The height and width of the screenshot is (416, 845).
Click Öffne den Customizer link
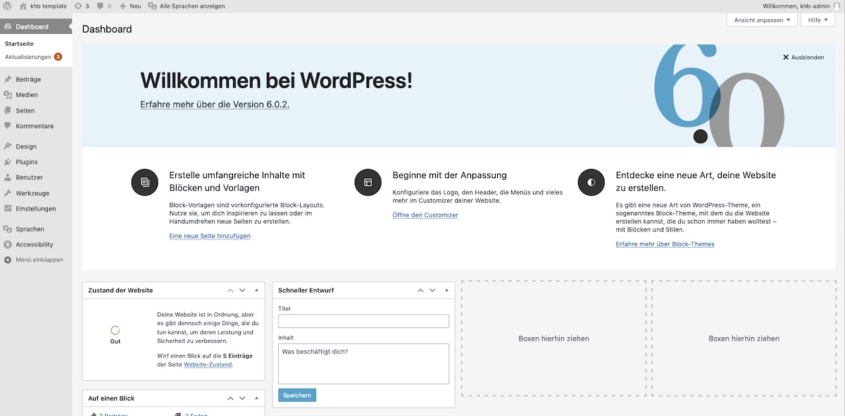425,215
